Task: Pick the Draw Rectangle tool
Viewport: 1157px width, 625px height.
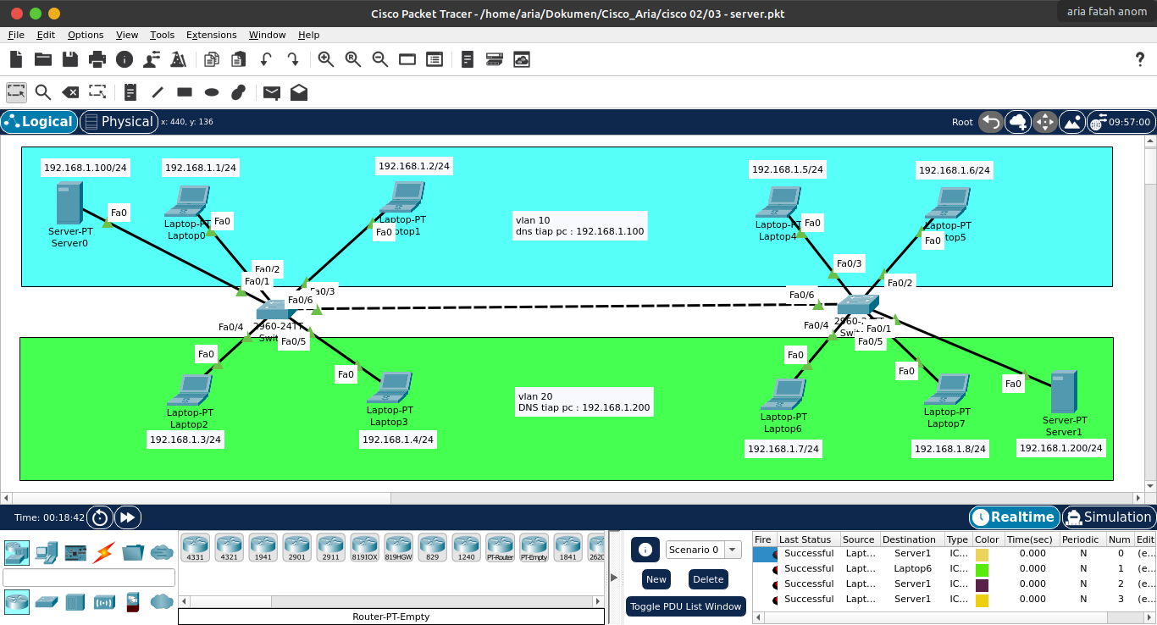Action: [x=185, y=92]
